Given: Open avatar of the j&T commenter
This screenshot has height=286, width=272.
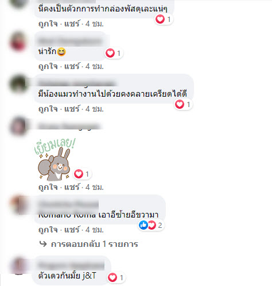Looking at the screenshot, I should (18, 266).
